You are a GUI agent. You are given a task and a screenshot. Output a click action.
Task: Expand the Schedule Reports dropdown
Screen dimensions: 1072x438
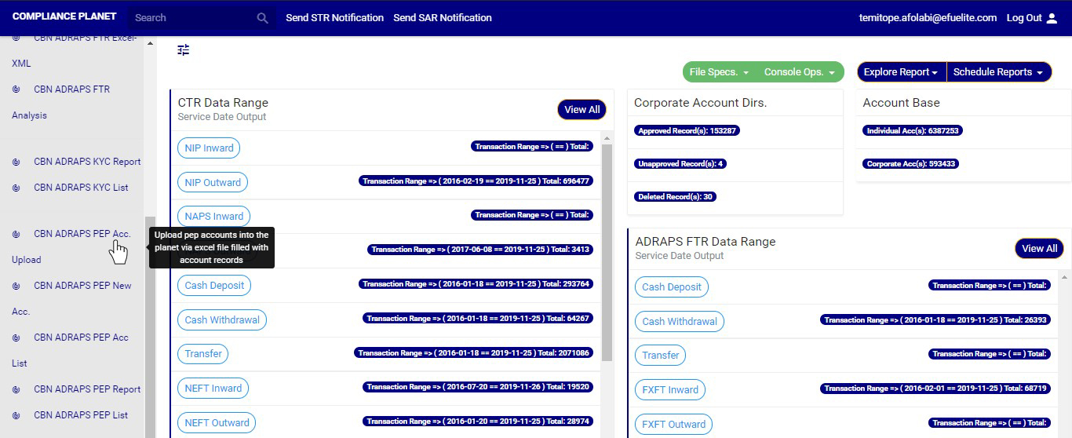[x=998, y=72]
